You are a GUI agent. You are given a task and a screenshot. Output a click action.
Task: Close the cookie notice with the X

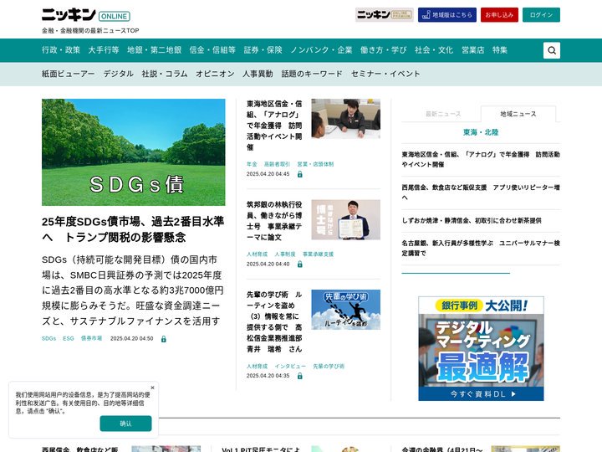[x=152, y=388]
